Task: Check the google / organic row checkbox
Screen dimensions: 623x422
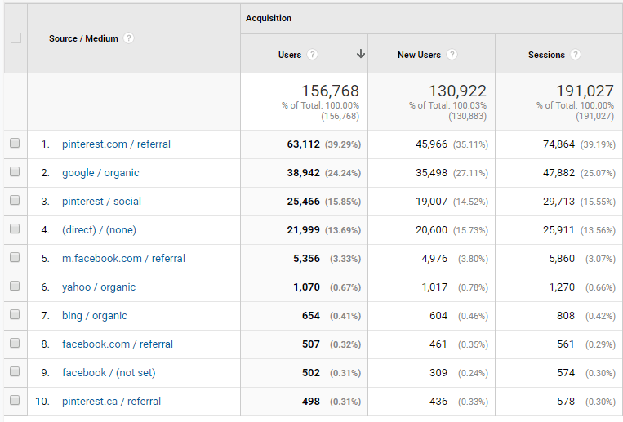Action: 15,171
